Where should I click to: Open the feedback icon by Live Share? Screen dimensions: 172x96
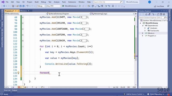coord(168,6)
